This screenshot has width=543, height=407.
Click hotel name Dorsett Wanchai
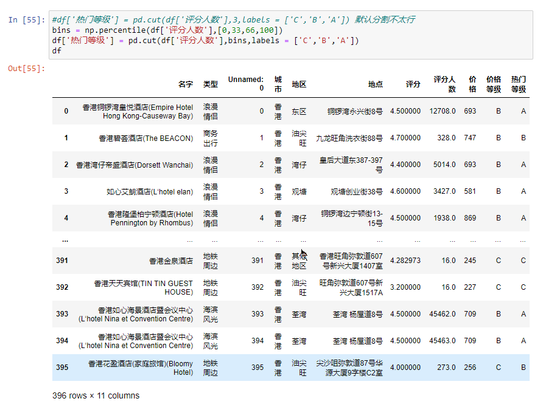pos(135,165)
